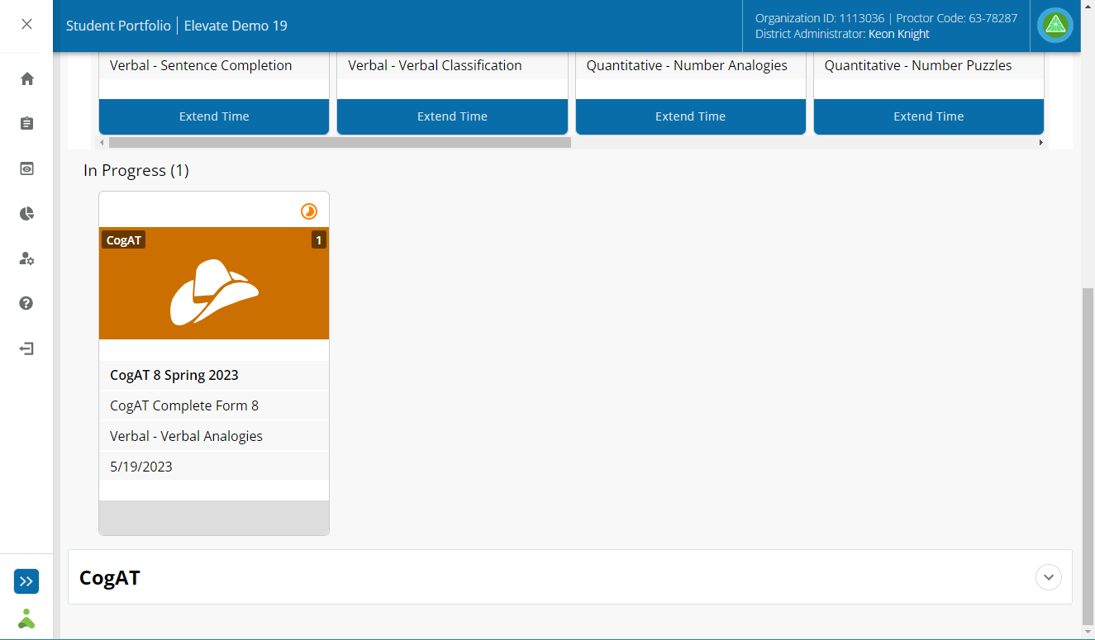
Task: Click the Student Portfolio header title
Action: (118, 26)
